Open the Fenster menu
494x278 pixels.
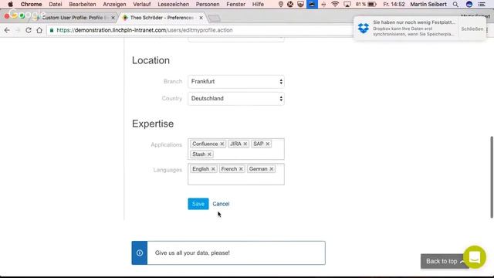point(235,5)
